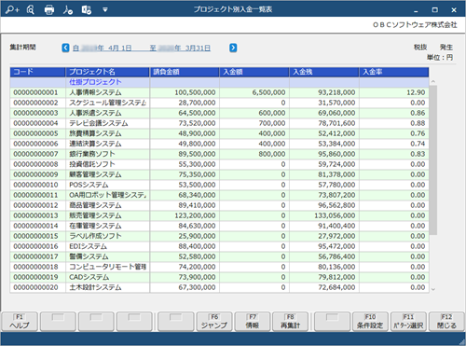This screenshot has height=346, width=466.
Task: Click the プロジェクト名 column header
Action: pyautogui.click(x=107, y=72)
